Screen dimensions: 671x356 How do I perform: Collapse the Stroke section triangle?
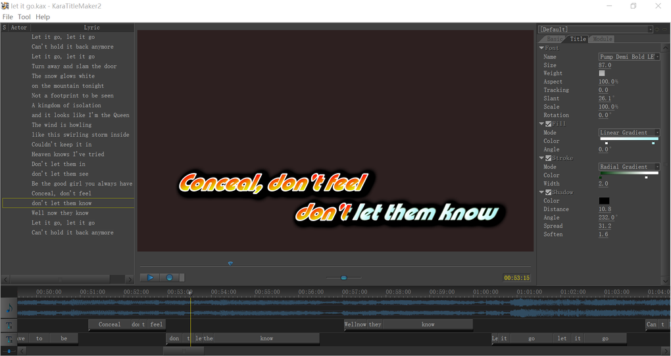541,158
